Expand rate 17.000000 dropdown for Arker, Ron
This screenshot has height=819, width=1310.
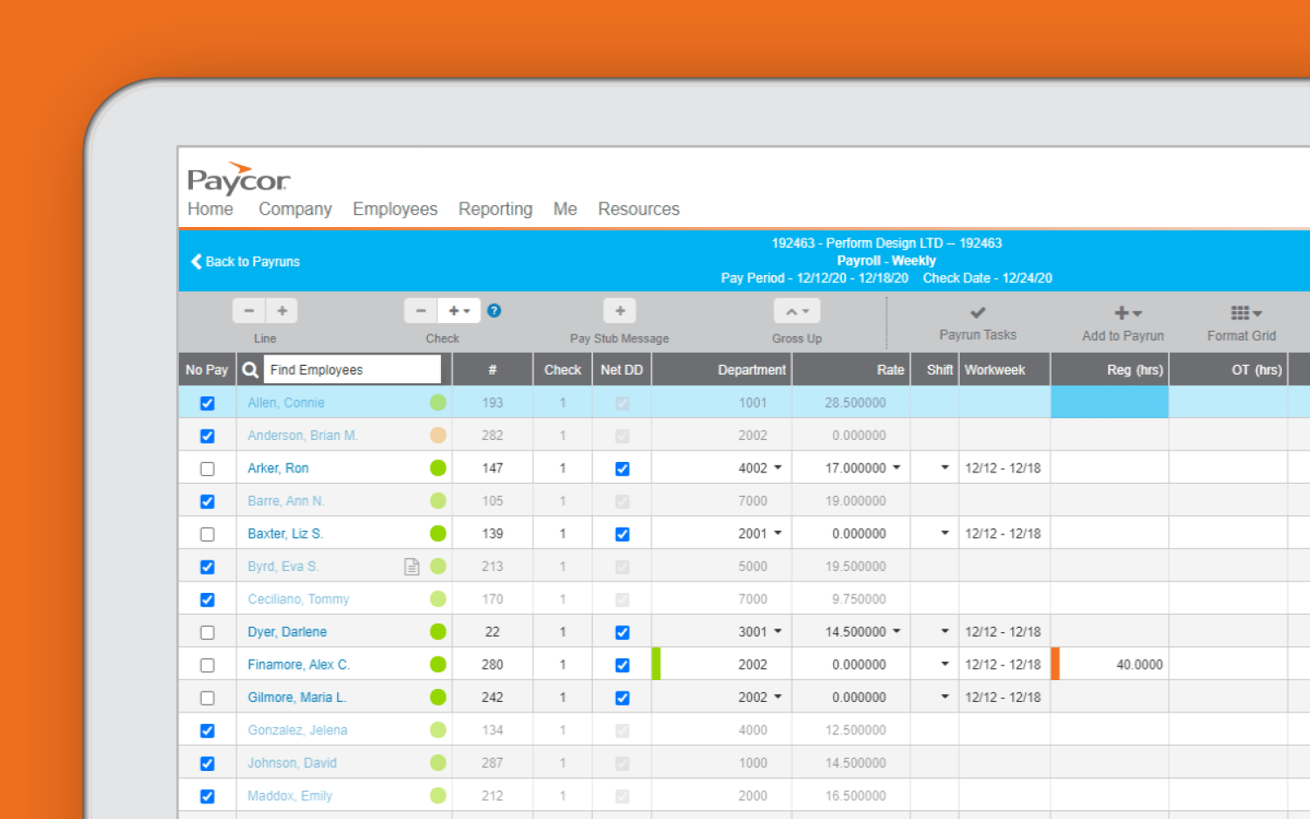coord(896,468)
